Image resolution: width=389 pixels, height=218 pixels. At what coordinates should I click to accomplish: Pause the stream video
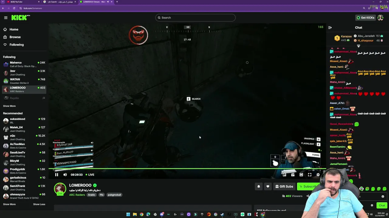pyautogui.click(x=57, y=175)
